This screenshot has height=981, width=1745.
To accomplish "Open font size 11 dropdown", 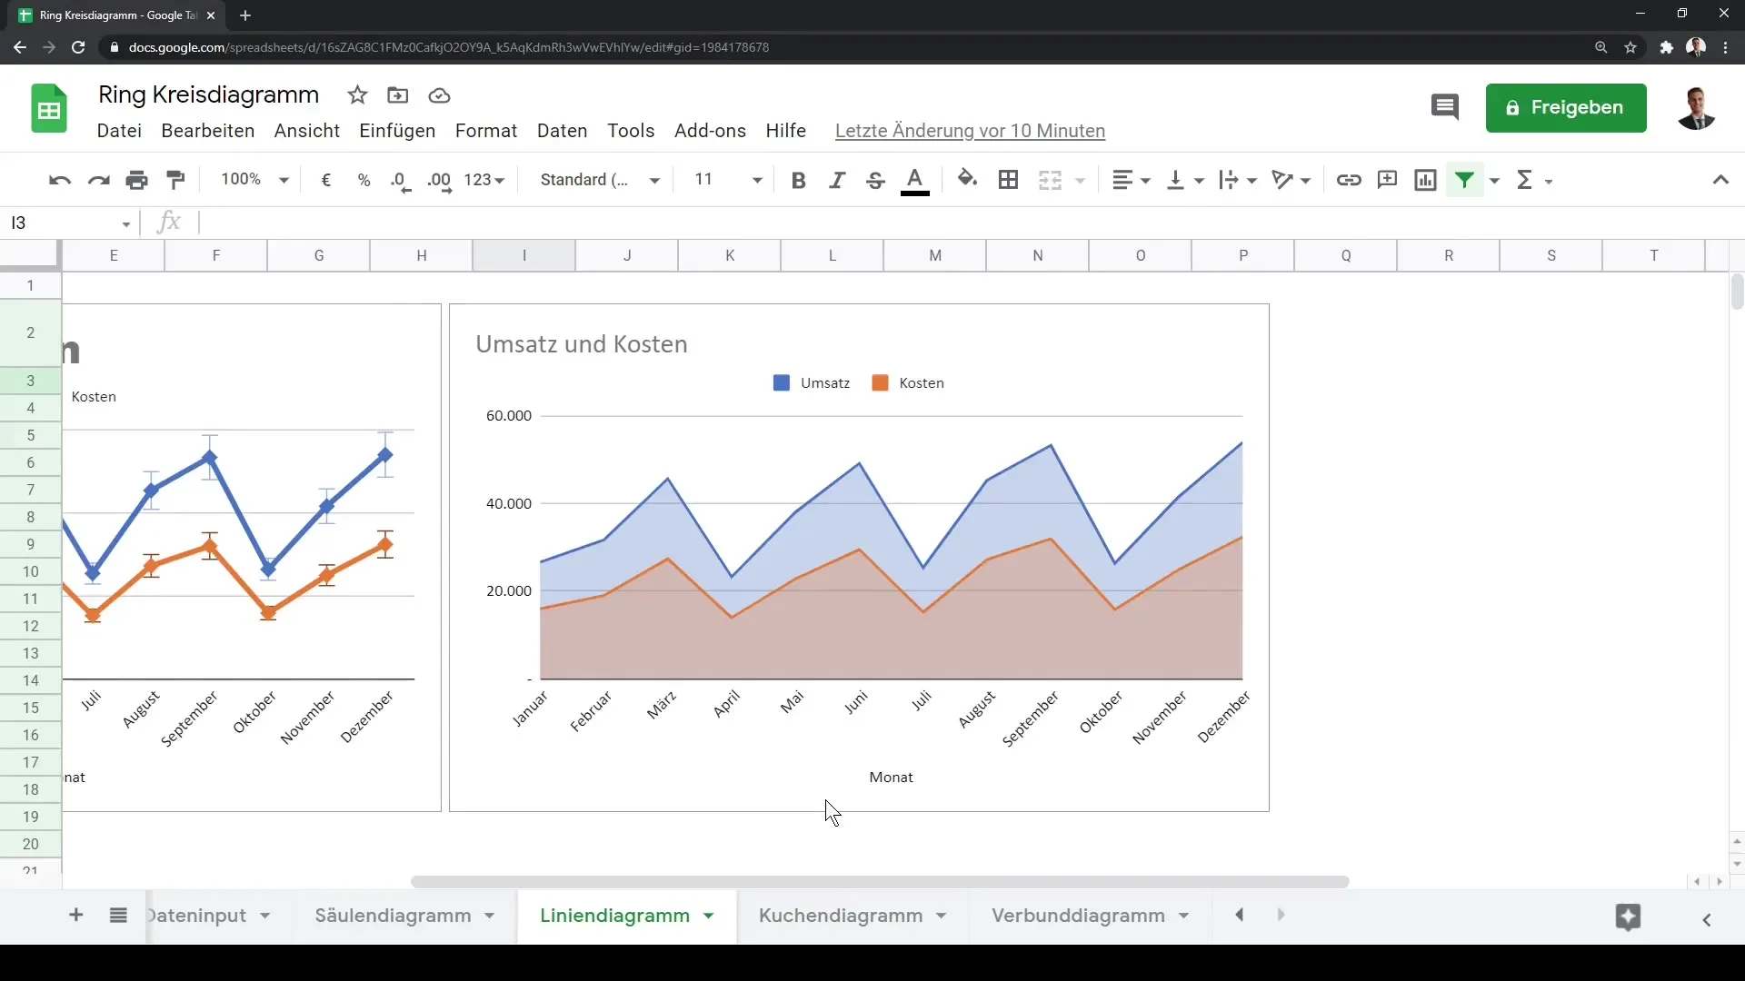I will [727, 180].
